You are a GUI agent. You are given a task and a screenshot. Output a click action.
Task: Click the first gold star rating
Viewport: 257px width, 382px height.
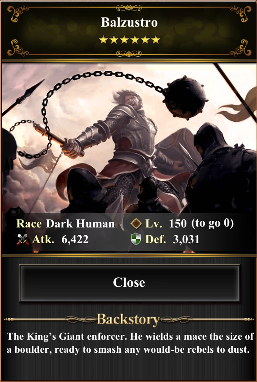point(103,40)
